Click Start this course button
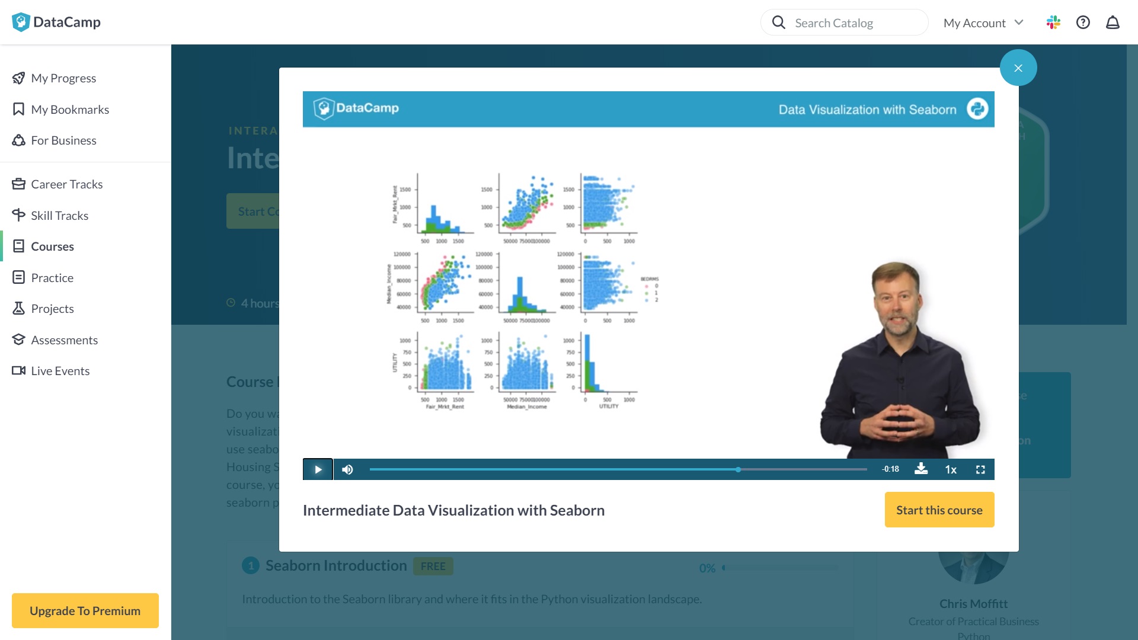 tap(939, 510)
